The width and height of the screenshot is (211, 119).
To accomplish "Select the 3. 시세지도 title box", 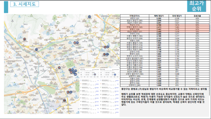I will (24, 4).
